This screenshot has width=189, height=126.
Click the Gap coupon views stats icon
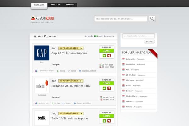[36, 71]
